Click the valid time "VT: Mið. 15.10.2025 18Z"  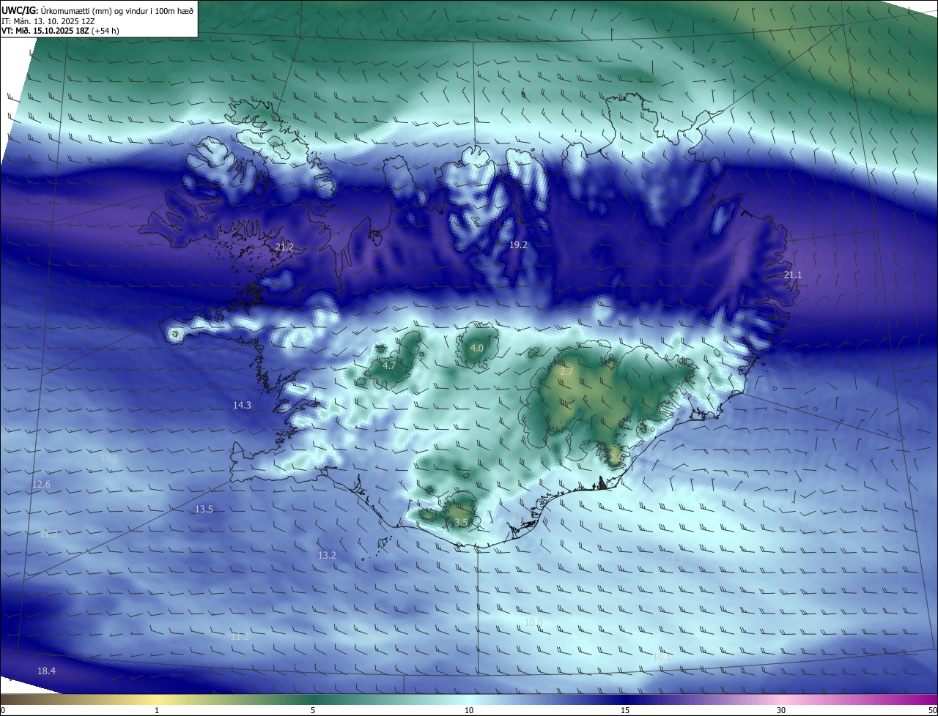(46, 31)
